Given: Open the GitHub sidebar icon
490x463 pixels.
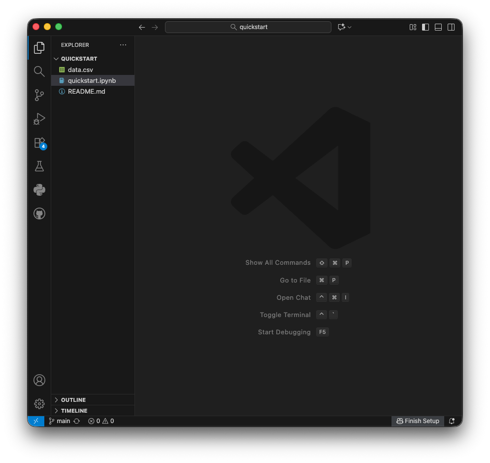Looking at the screenshot, I should [x=39, y=214].
